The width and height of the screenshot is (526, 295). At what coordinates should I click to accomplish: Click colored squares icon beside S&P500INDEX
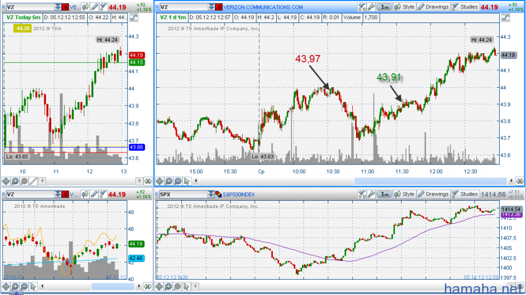tap(219, 194)
